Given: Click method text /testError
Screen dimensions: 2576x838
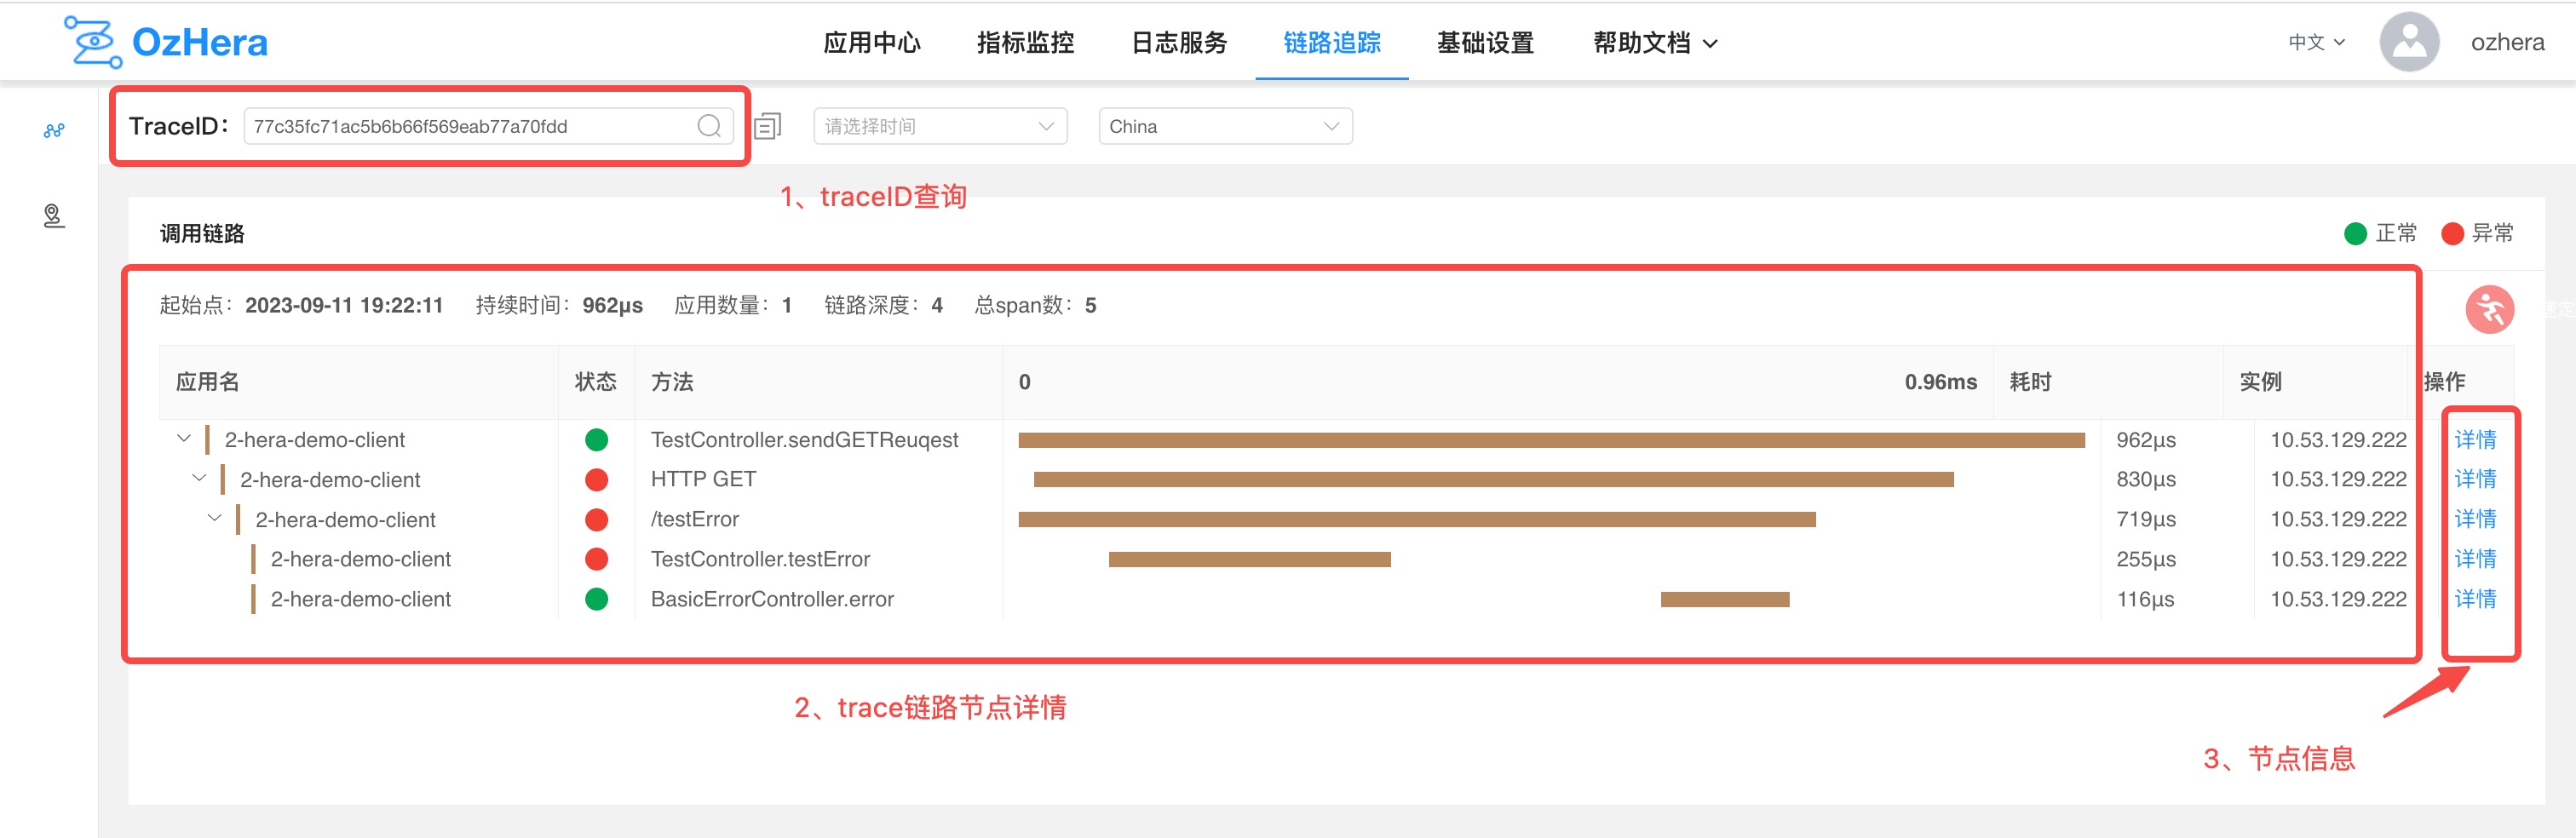Looking at the screenshot, I should [x=694, y=519].
